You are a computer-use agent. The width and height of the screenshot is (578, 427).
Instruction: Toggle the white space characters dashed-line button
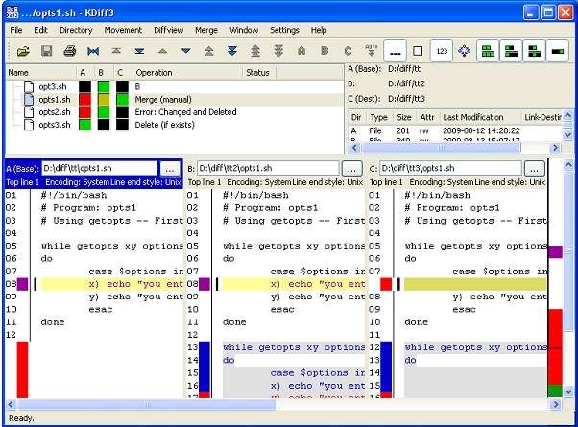pyautogui.click(x=395, y=50)
